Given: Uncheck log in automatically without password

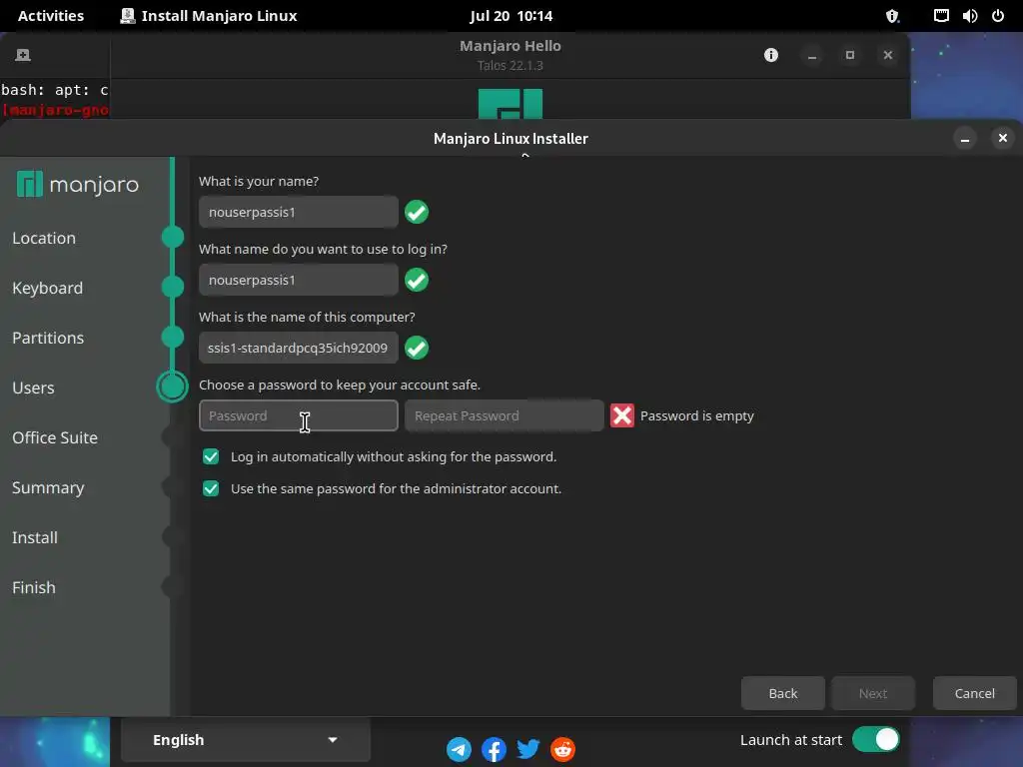Looking at the screenshot, I should [211, 456].
